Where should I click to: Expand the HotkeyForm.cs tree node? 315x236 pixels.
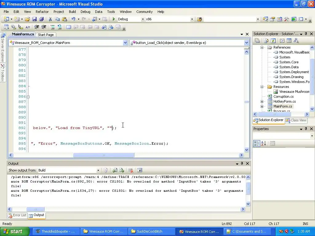coord(262,101)
